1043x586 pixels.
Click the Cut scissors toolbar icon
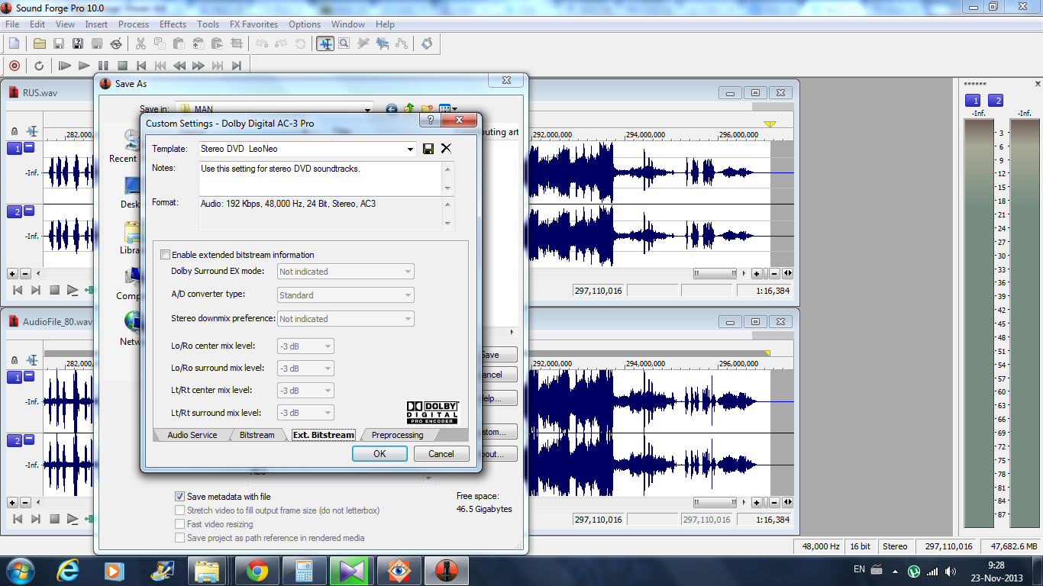pos(140,43)
